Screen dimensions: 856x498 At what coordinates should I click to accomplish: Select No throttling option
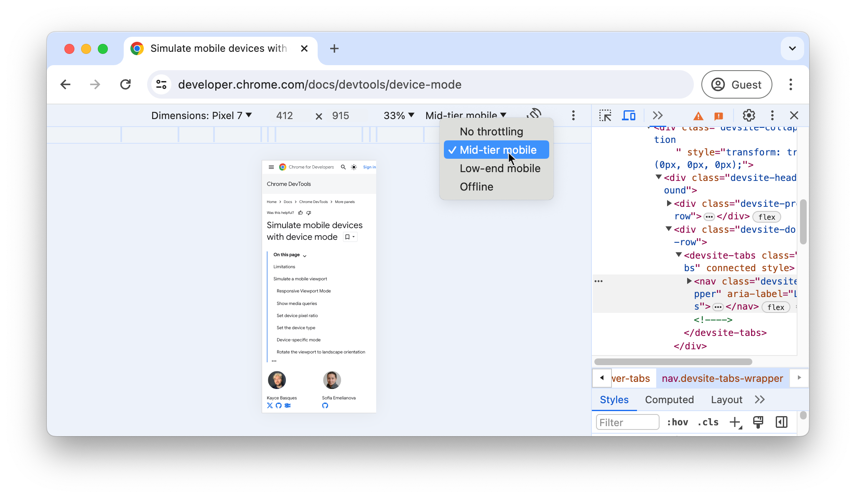(x=492, y=132)
